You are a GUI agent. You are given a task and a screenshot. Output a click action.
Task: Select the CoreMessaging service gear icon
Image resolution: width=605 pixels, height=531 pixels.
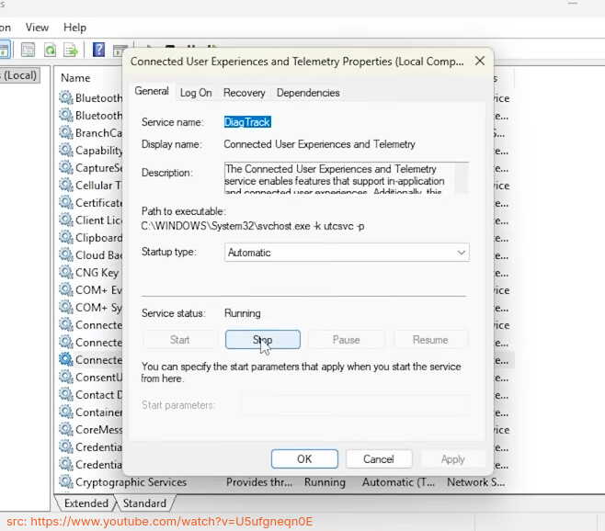[65, 430]
